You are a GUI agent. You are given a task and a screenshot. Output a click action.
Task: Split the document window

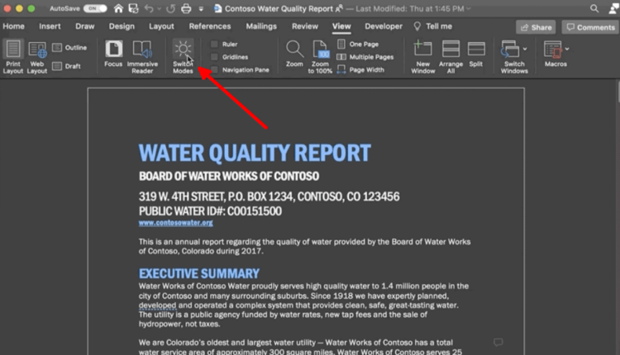tap(475, 54)
